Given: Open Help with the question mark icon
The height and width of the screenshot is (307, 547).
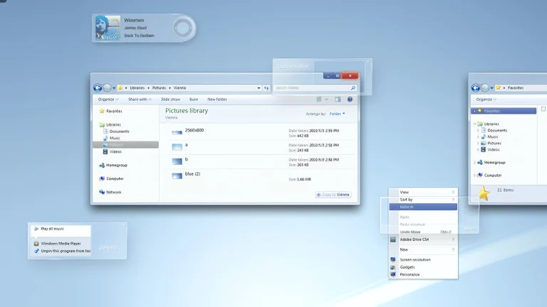Looking at the screenshot, I should point(350,99).
